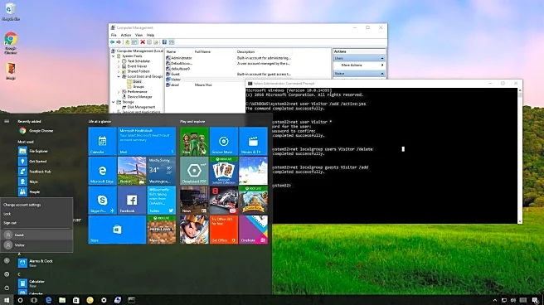544x305 pixels.
Task: Expand the Task Scheduler node
Action: click(x=119, y=61)
